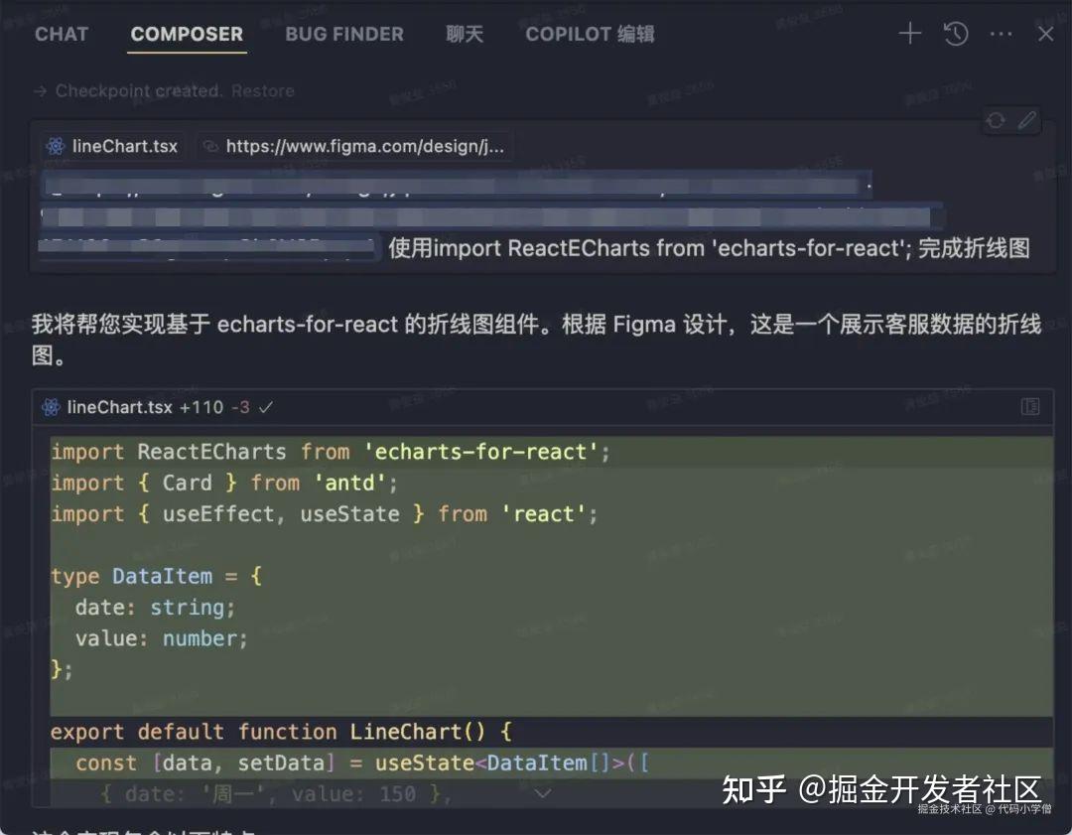Screen dimensions: 1072x835
Task: Click the Checkpoint created text
Action: click(x=139, y=91)
